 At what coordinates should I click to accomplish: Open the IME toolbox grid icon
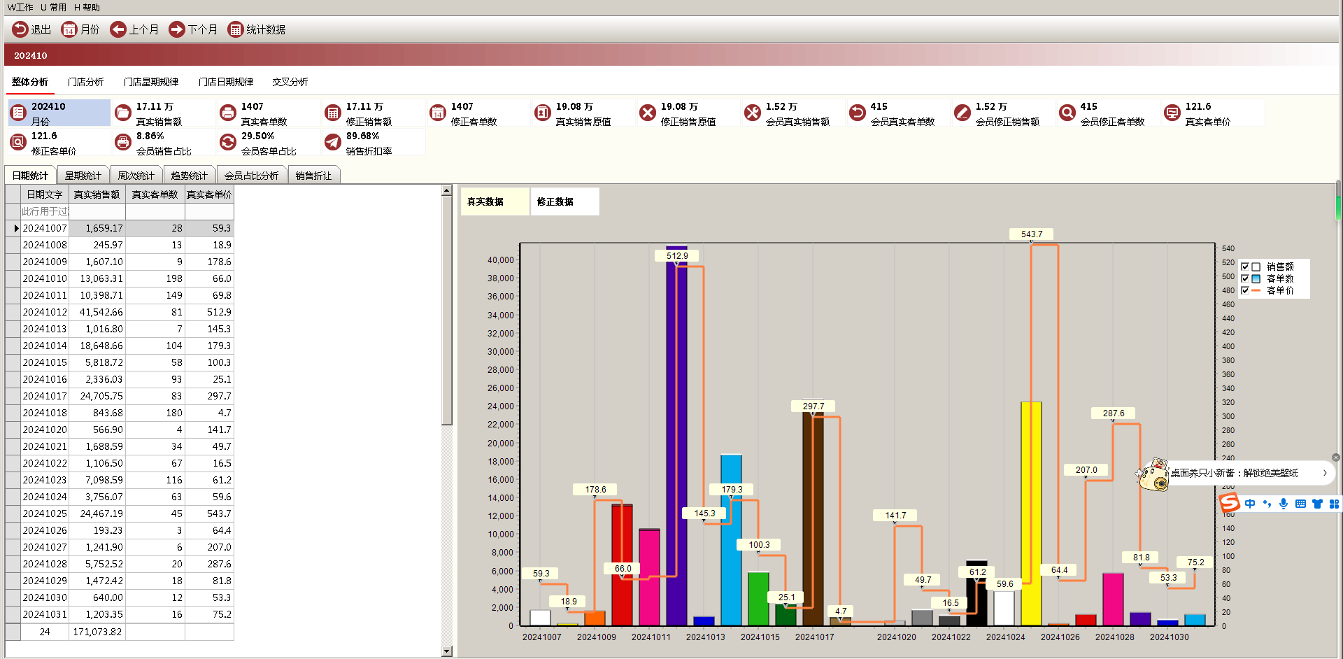[x=1334, y=504]
